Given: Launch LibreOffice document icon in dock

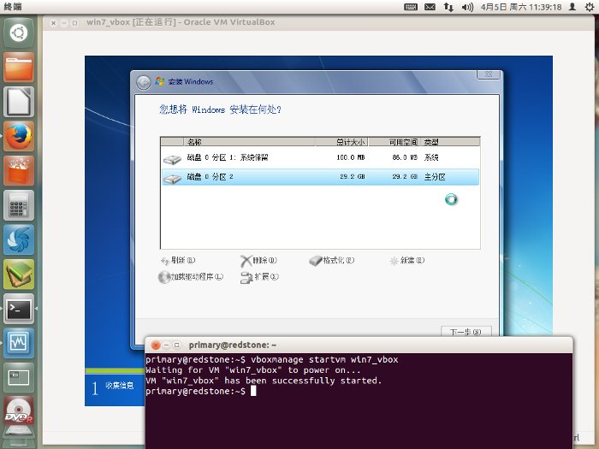Looking at the screenshot, I should 19,102.
